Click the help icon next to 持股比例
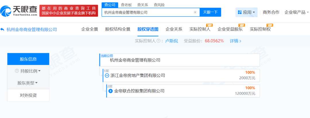This screenshot has height=118, width=310. click(17, 71)
